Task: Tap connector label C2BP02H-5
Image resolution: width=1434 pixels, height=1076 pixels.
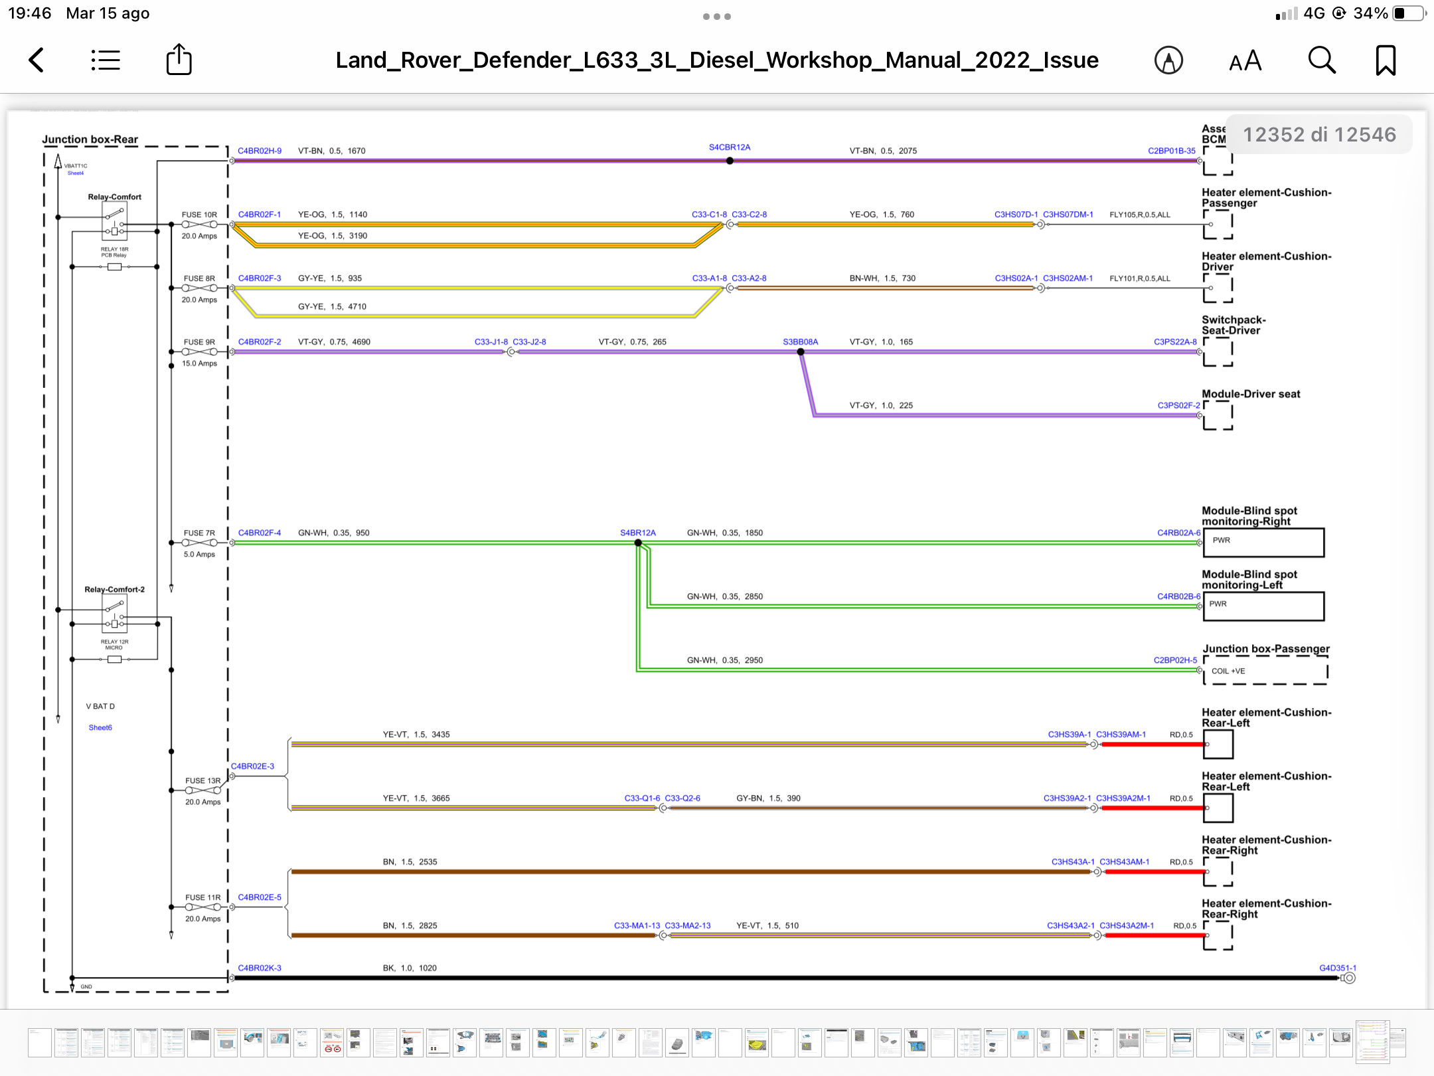Action: pyautogui.click(x=1176, y=660)
